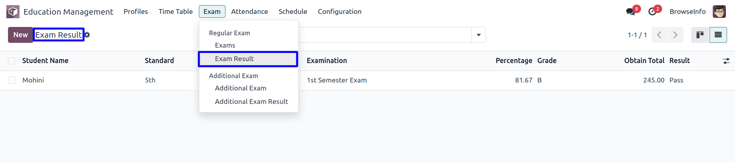The height and width of the screenshot is (163, 735).
Task: Check the Mohini row checkbox
Action: click(x=12, y=80)
